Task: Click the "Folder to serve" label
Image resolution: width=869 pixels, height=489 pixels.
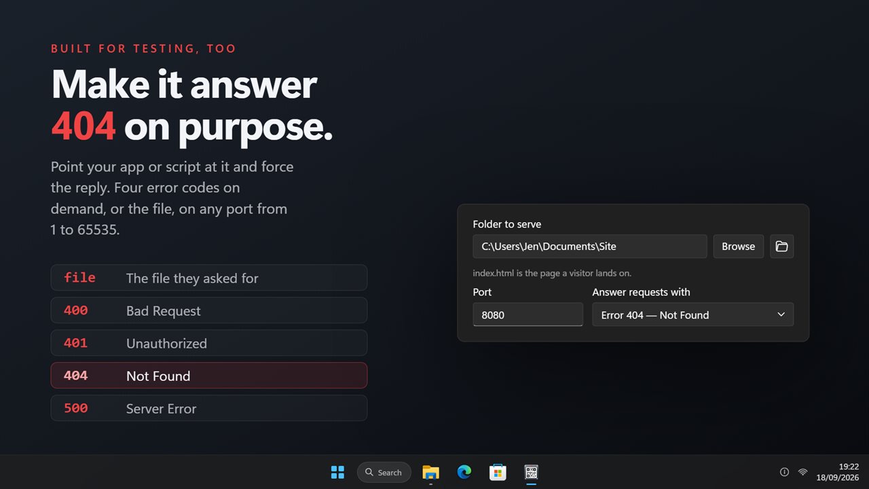Action: click(507, 224)
